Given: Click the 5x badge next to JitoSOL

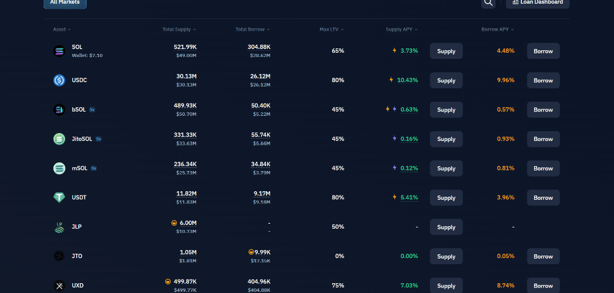Looking at the screenshot, I should (99, 139).
